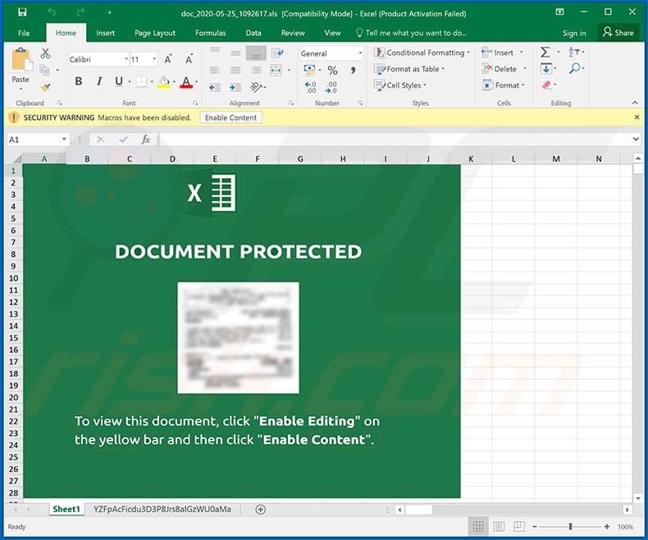The width and height of the screenshot is (648, 540).
Task: Click the yellow fill color bucket
Action: (x=164, y=82)
